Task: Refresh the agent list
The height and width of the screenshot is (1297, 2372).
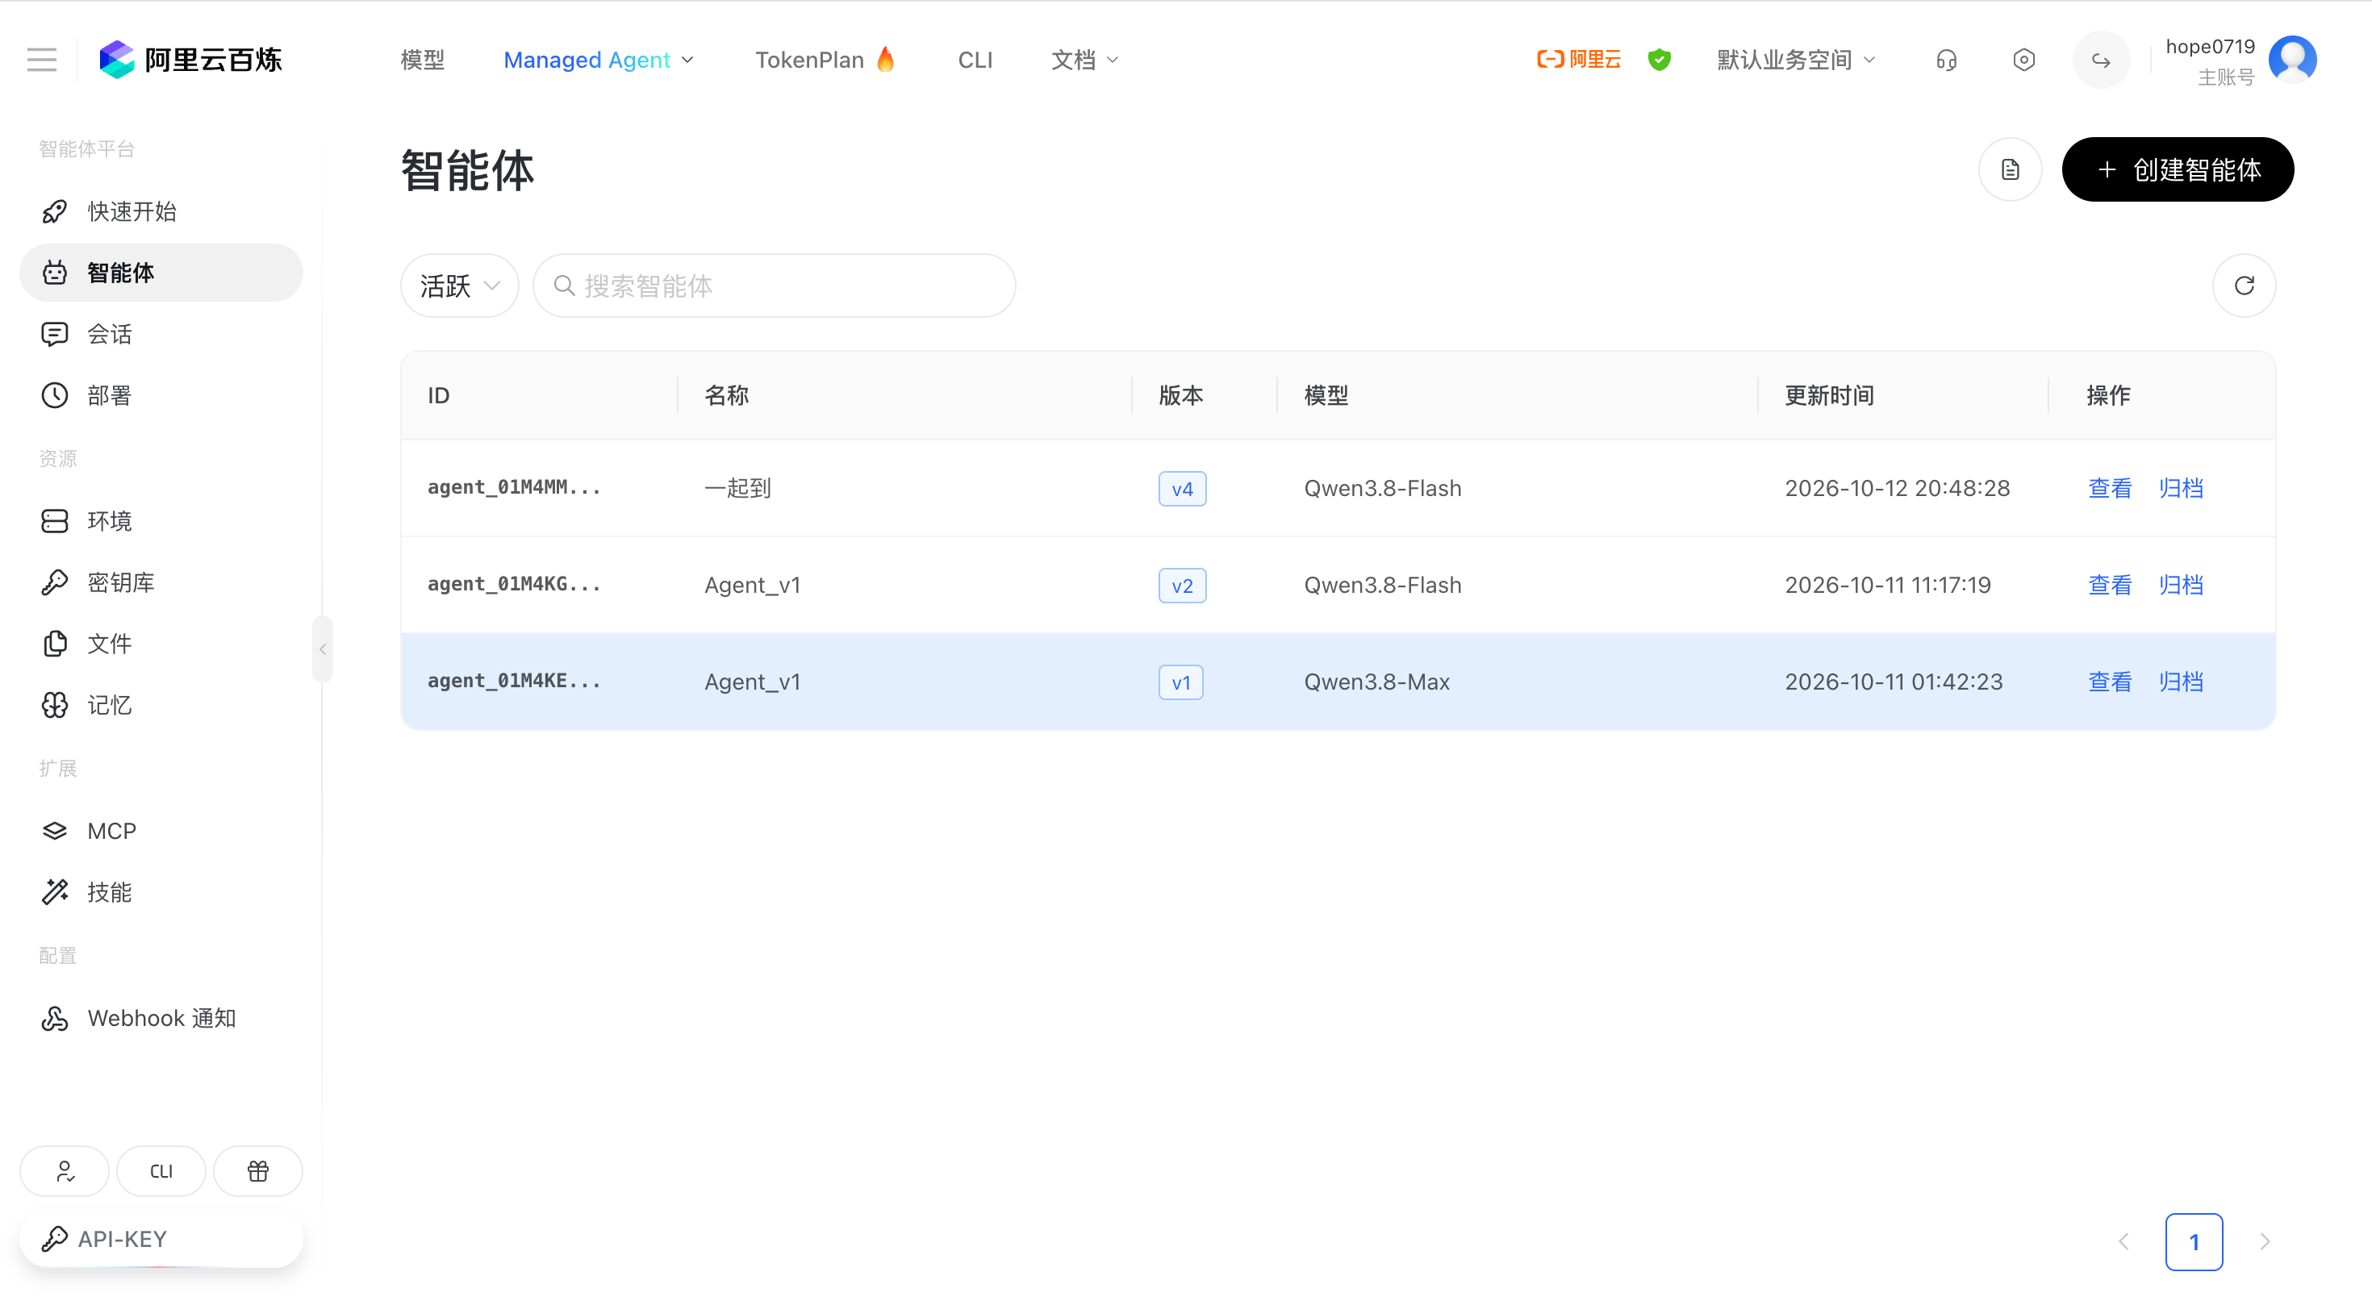Action: pyautogui.click(x=2244, y=286)
